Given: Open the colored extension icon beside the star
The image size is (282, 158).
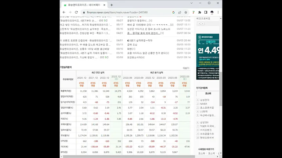Looking at the screenshot, I should click(193, 13).
